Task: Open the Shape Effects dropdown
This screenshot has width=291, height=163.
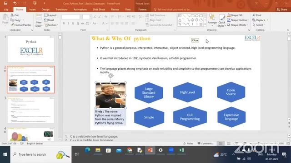Action: tap(237, 25)
